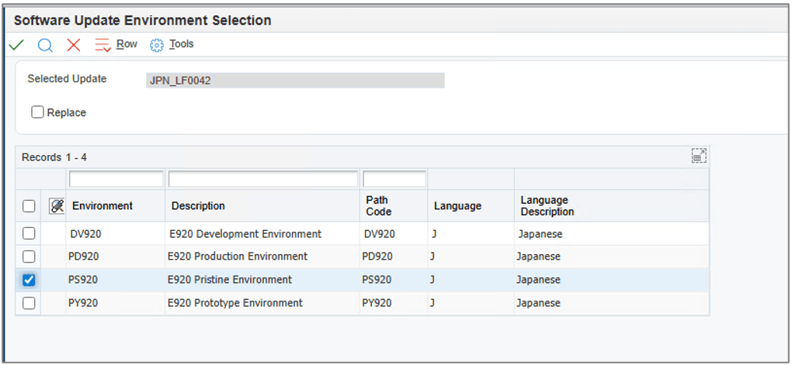The width and height of the screenshot is (792, 365).
Task: Click the Find magnifier icon
Action: (x=45, y=45)
